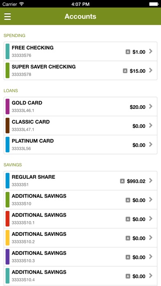161x286 pixels.
Task: Expand Regular Share using right chevron
Action: pos(151,180)
